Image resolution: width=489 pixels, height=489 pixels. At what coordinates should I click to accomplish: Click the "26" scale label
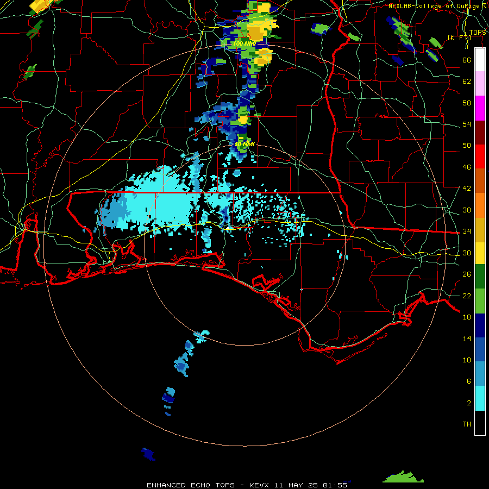click(467, 274)
